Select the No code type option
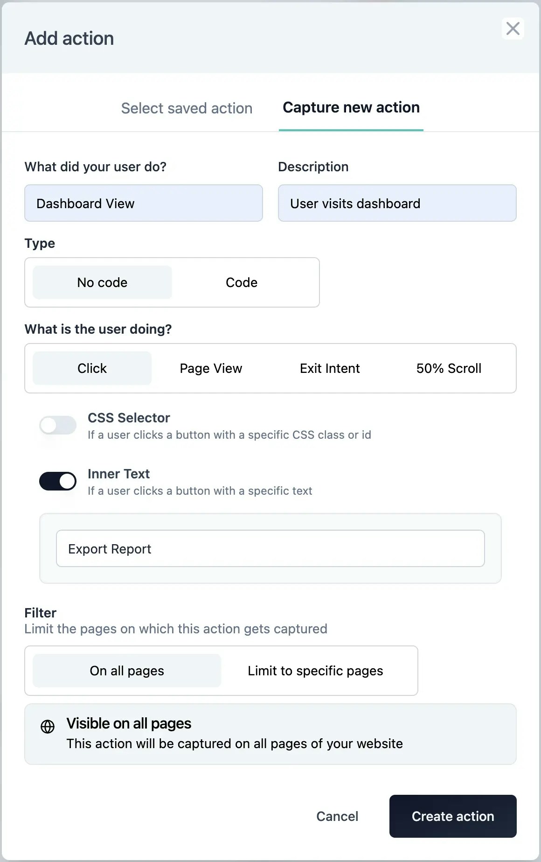The height and width of the screenshot is (862, 541). click(x=102, y=282)
